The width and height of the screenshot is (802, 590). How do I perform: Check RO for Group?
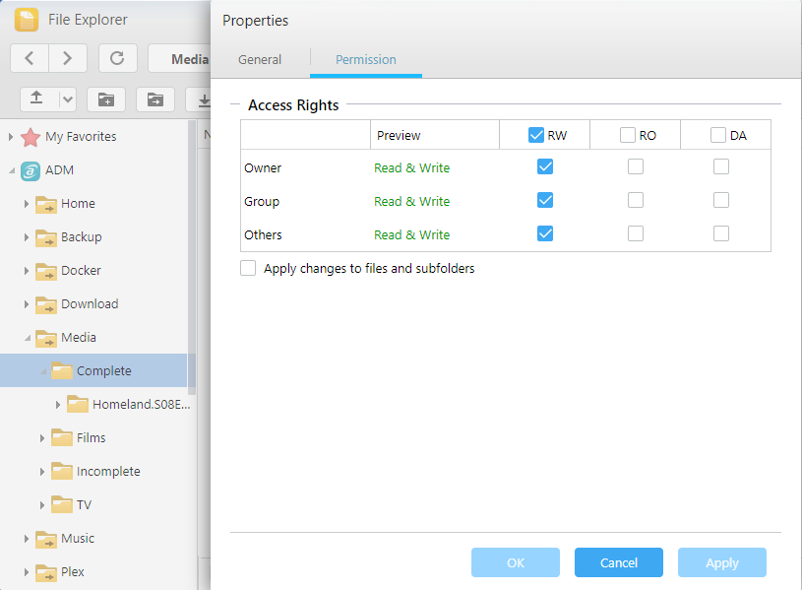point(636,200)
